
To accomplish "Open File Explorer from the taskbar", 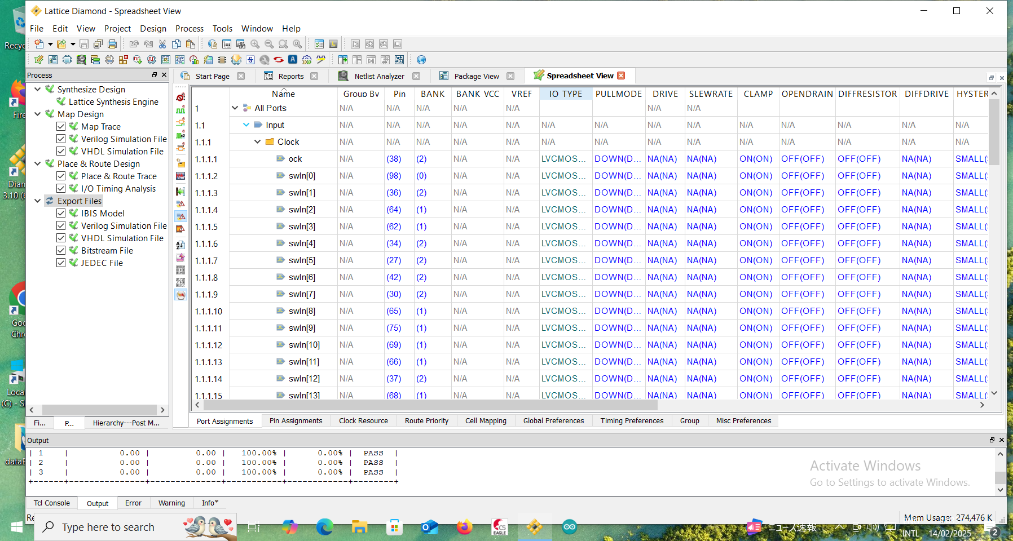I will tap(359, 527).
